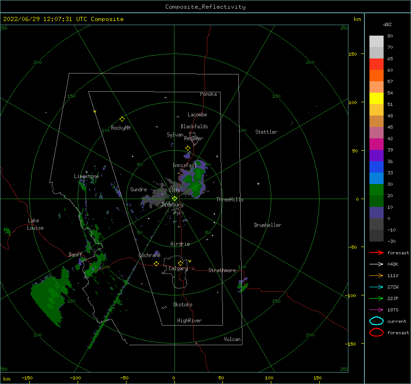The image size is (411, 384).
Task: Click the green storm cell east of Innisfail
Action: [196, 179]
